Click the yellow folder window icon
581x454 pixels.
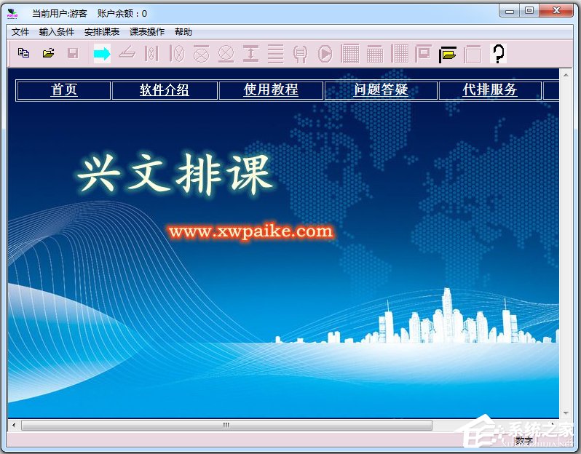448,53
